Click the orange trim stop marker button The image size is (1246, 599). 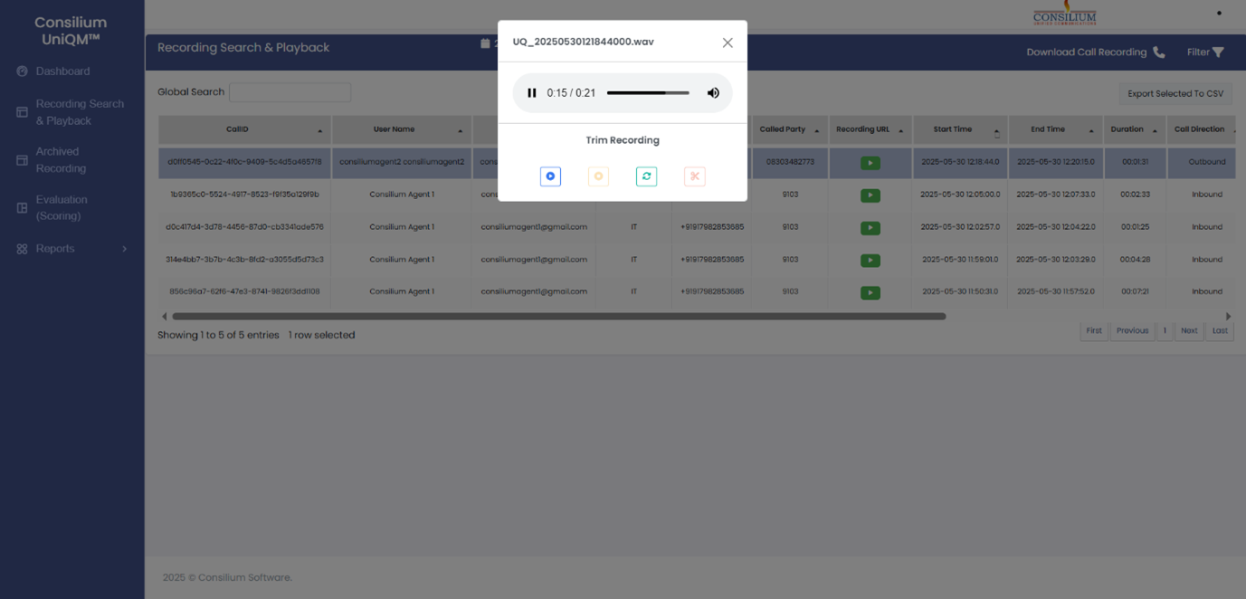click(598, 176)
